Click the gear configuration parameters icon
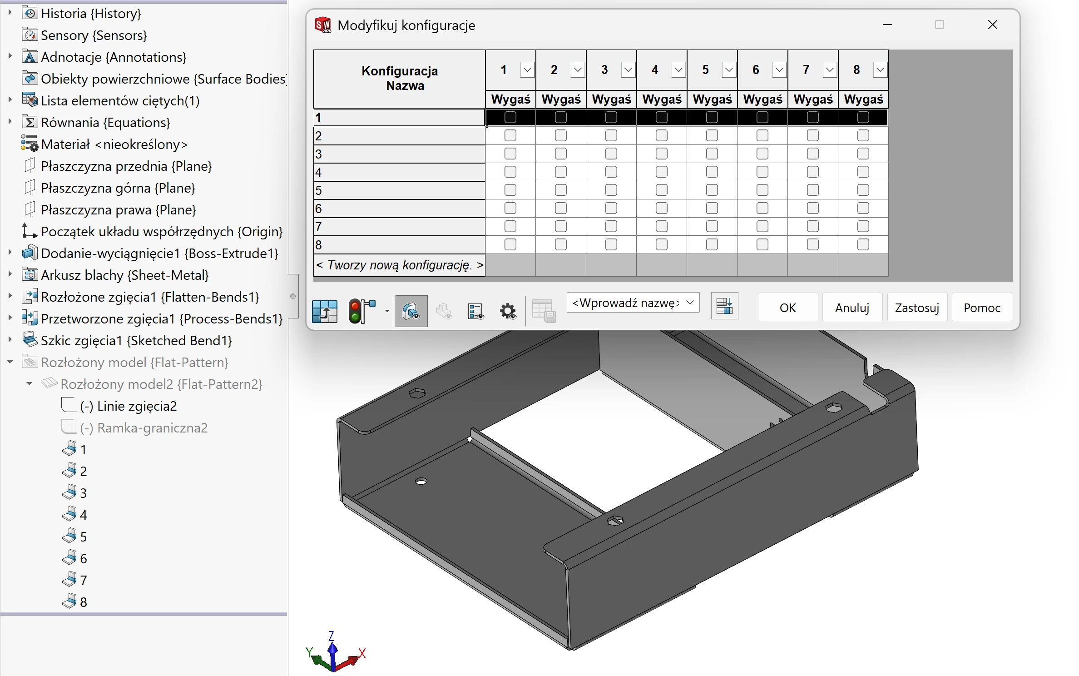The width and height of the screenshot is (1079, 676). click(x=508, y=311)
